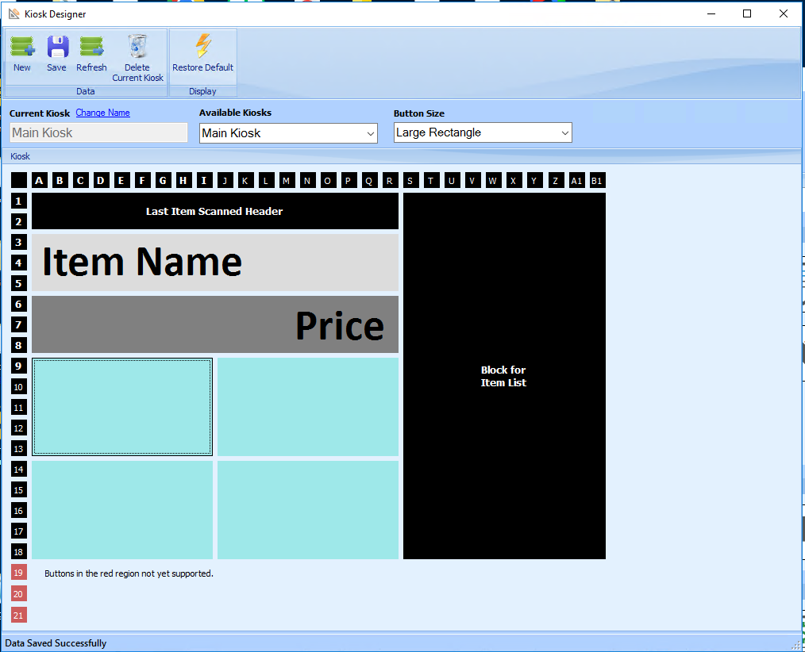Open the Kiosk panel tab label
The height and width of the screenshot is (652, 805).
[21, 156]
